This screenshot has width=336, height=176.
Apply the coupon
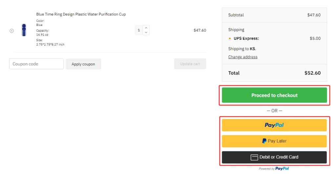[83, 64]
